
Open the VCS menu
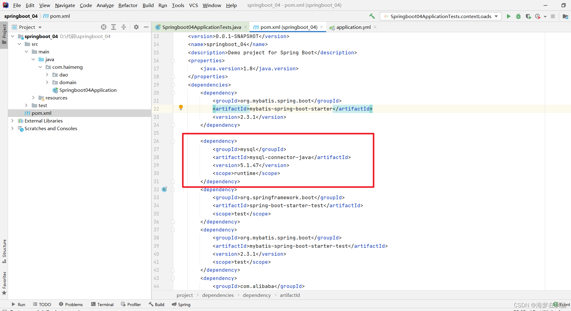pyautogui.click(x=194, y=5)
